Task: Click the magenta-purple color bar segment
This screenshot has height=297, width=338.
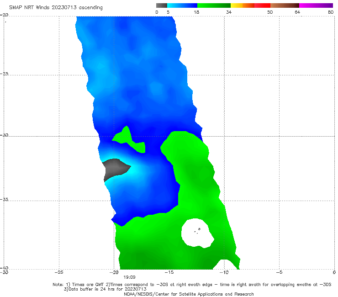Action: (x=316, y=5)
